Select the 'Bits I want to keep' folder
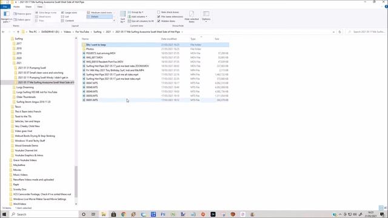Screen dimensions: 388x218 [155, 45]
